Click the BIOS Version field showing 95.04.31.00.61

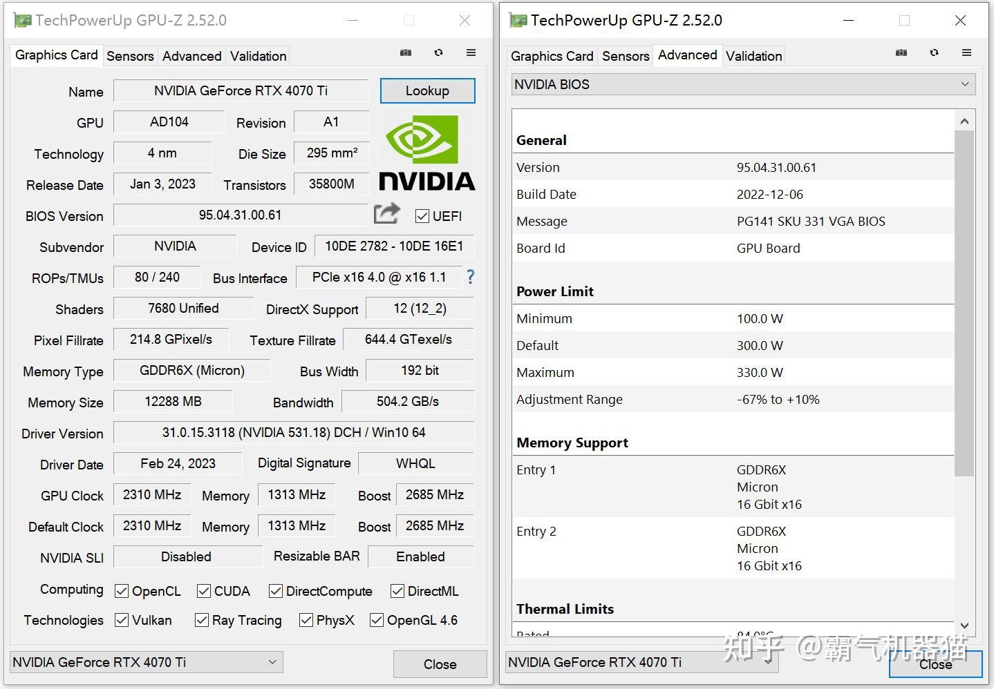coord(241,215)
